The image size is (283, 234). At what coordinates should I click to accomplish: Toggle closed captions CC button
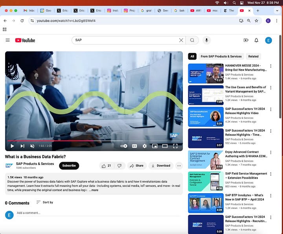click(134, 146)
